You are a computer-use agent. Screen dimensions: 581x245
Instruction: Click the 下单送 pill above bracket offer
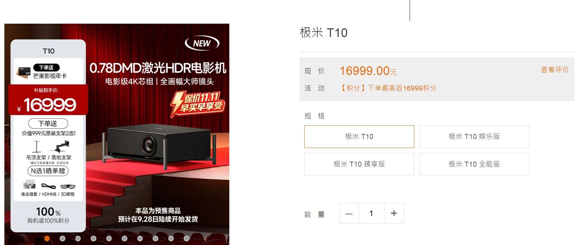click(48, 124)
